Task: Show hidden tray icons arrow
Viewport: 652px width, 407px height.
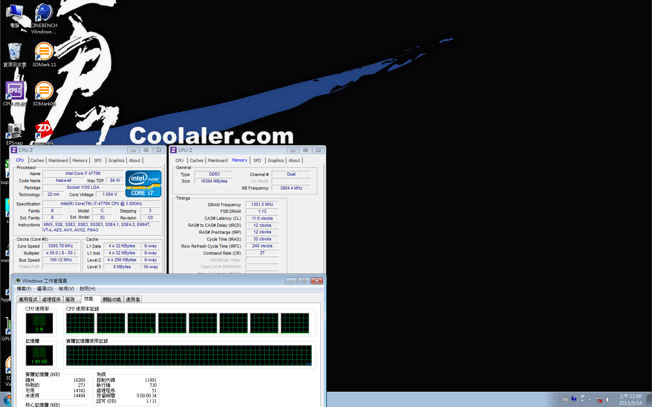Action: (590, 400)
